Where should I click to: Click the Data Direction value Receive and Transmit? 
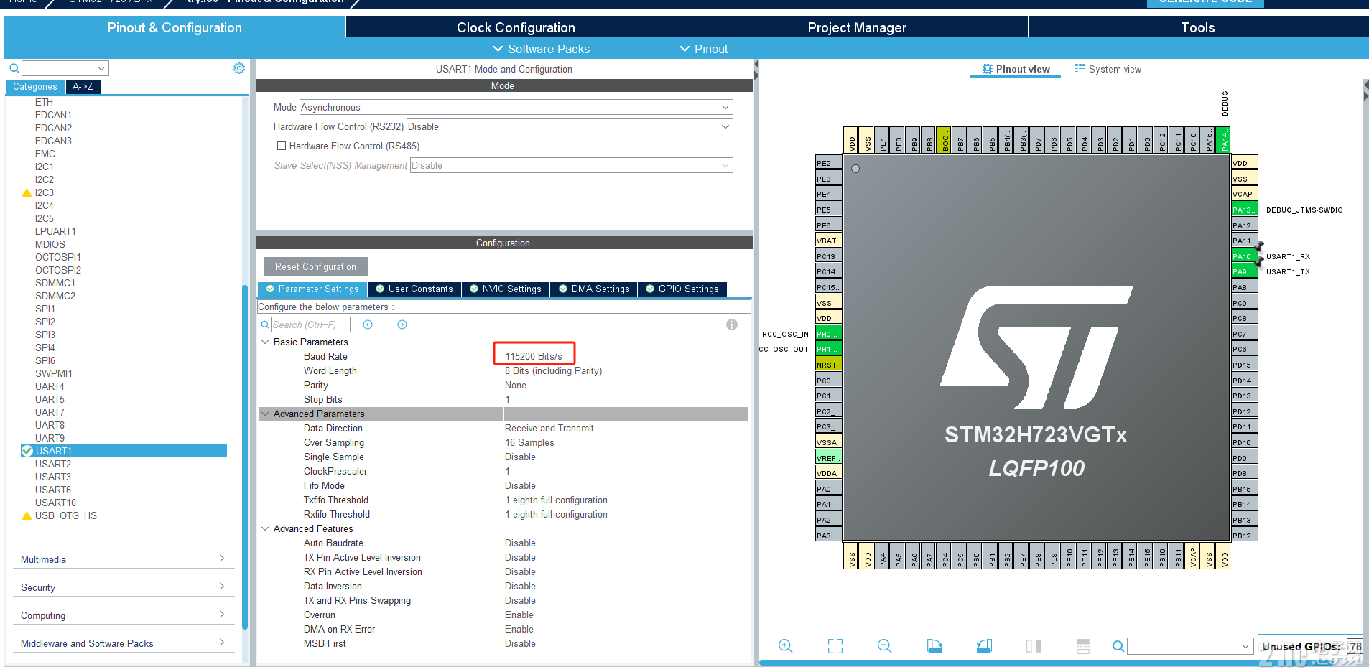pos(549,428)
